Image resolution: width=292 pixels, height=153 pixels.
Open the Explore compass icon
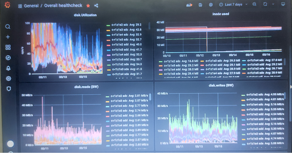(x=8, y=58)
